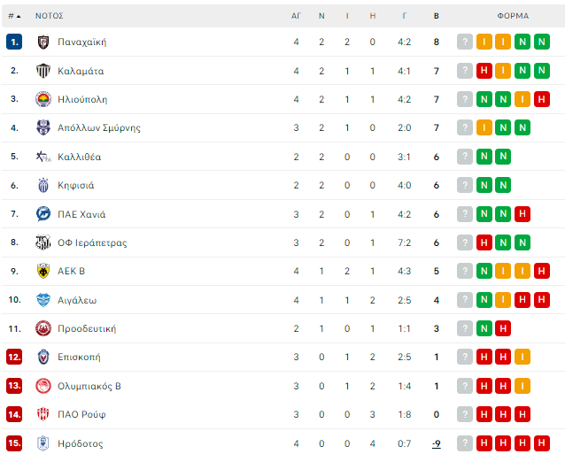Click Παναχαϊκή's gray upcoming match badge
The height and width of the screenshot is (454, 565).
coord(465,42)
